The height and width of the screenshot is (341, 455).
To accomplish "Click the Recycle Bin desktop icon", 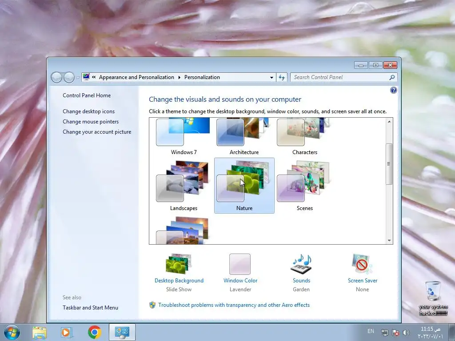I will click(433, 298).
